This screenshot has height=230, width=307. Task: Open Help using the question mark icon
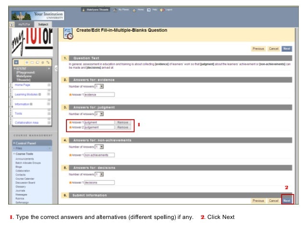coord(149,10)
